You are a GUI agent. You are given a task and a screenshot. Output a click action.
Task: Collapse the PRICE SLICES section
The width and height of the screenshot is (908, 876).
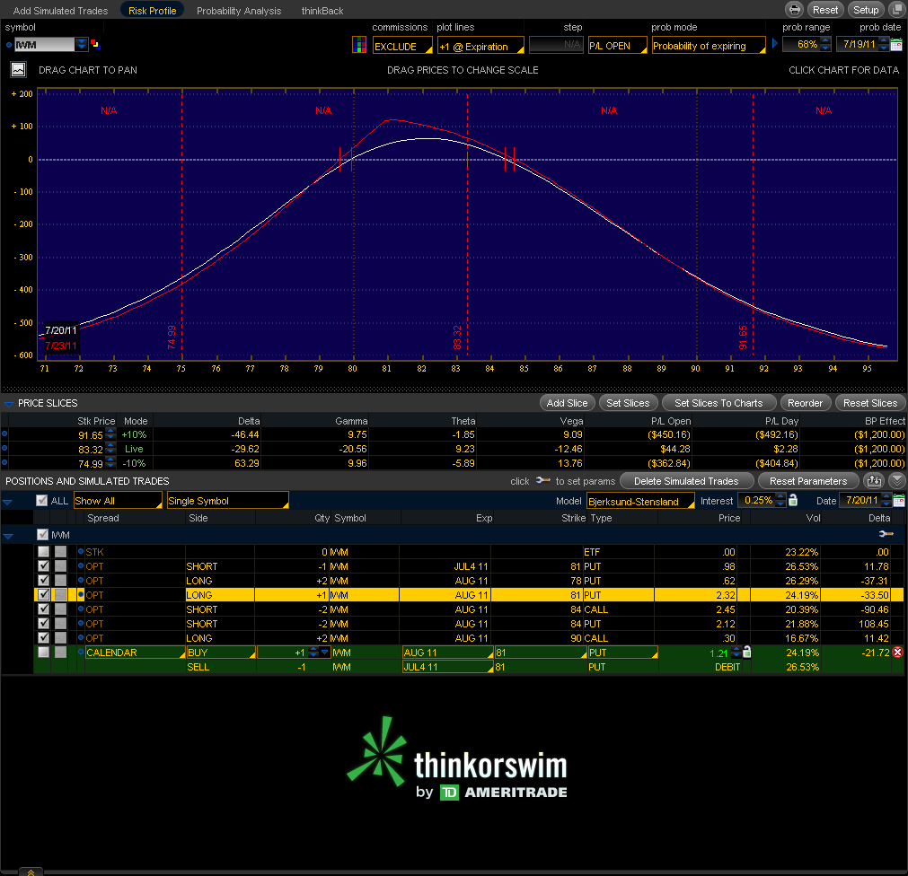coord(9,403)
